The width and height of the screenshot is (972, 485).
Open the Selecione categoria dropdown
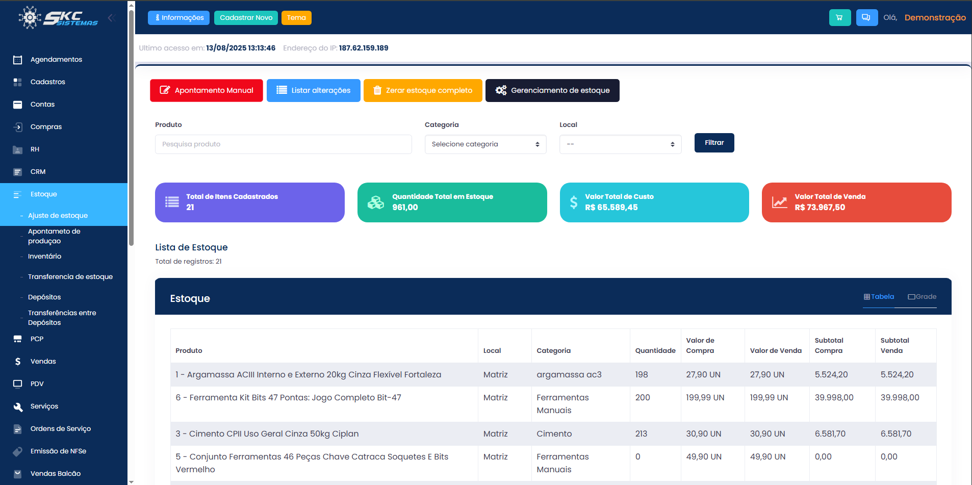click(485, 144)
